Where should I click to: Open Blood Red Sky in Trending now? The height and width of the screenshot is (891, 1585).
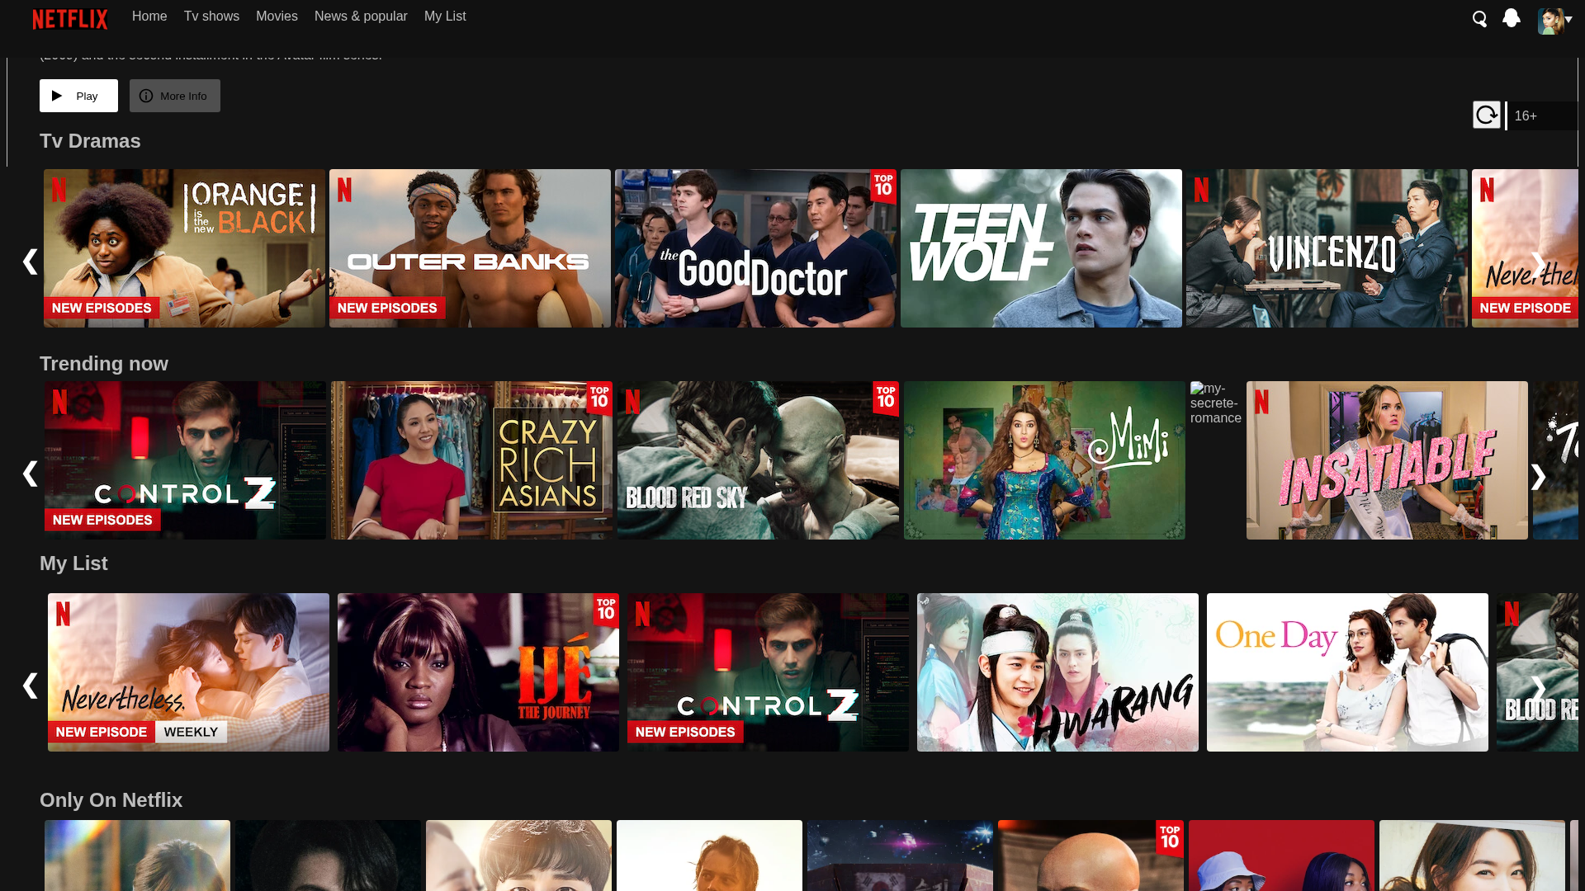tap(758, 460)
